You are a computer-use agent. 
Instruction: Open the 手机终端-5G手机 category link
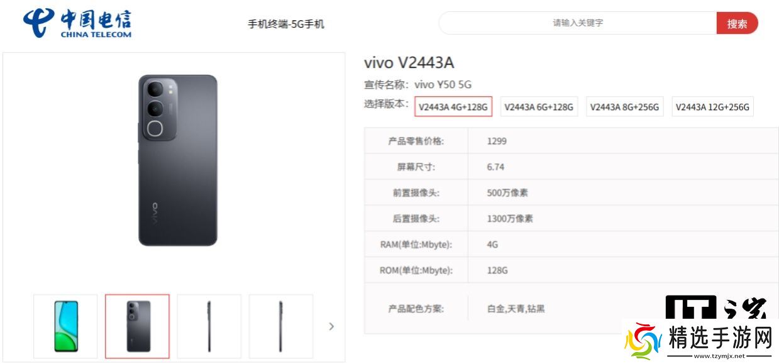point(286,25)
